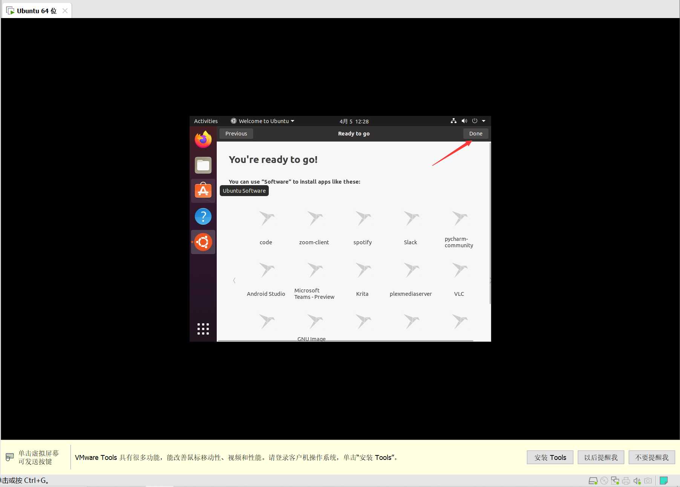Click the zoom-client app icon

point(315,218)
